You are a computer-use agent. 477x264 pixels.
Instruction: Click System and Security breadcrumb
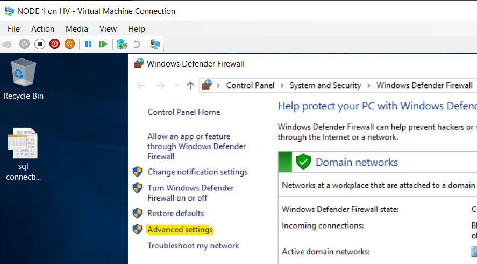325,85
